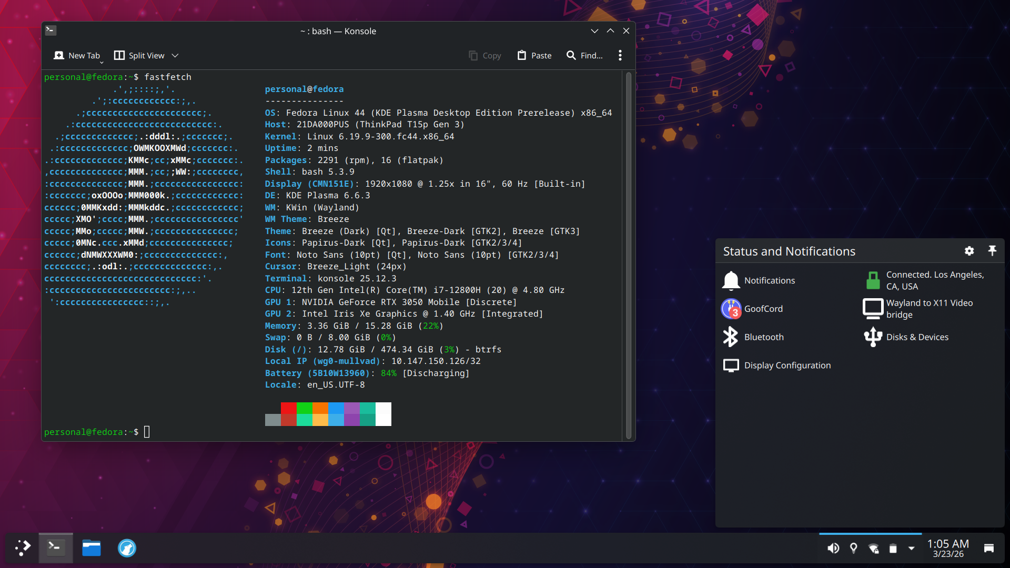Image resolution: width=1010 pixels, height=568 pixels.
Task: Open Konsole's three-dot hamburger menu
Action: (620, 55)
